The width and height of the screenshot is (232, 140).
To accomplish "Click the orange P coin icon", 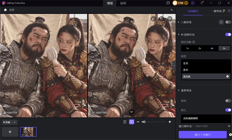I will [x=175, y=3].
